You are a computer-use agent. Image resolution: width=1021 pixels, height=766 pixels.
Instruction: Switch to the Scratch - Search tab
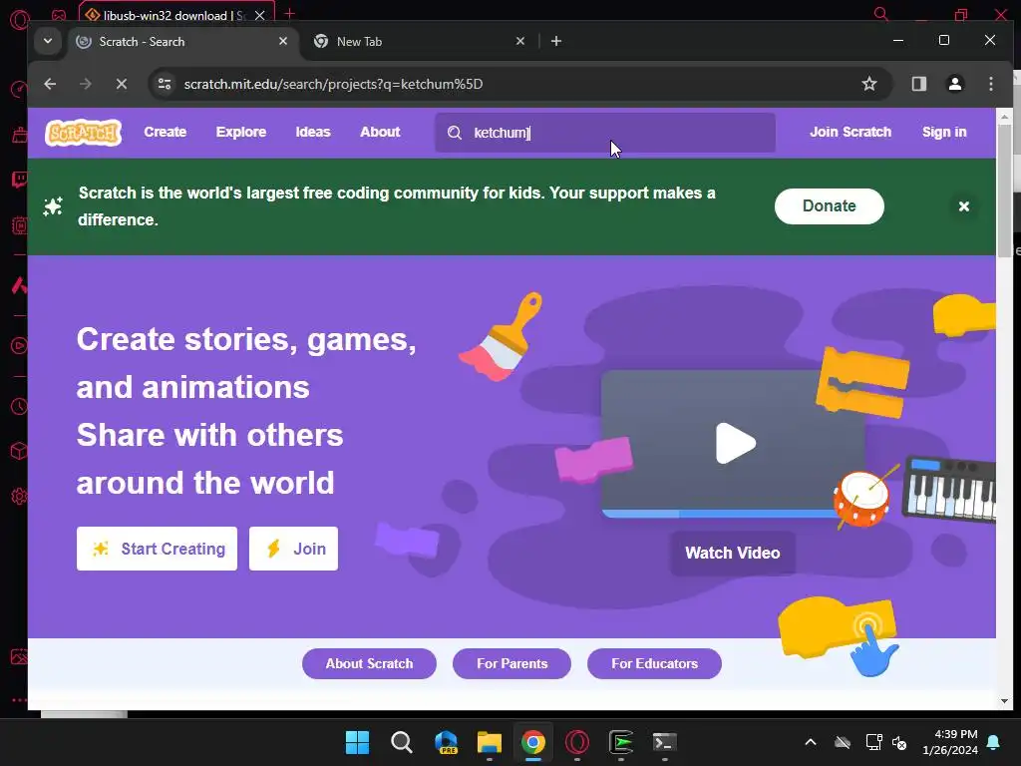(182, 42)
